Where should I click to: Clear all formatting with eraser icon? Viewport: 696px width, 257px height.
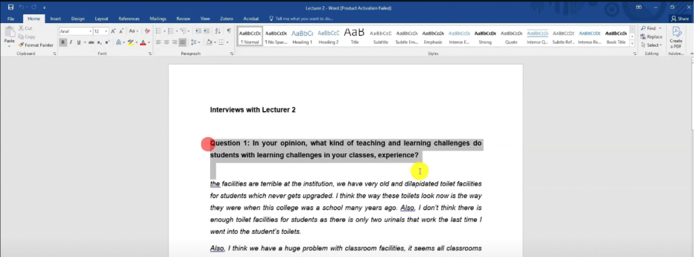point(147,31)
